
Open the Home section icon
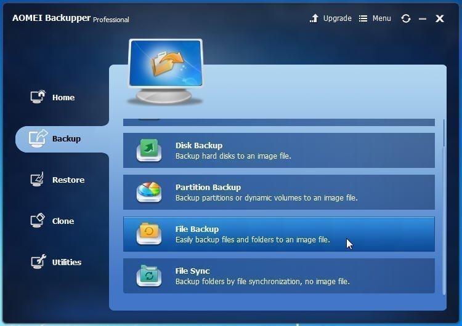(x=38, y=97)
